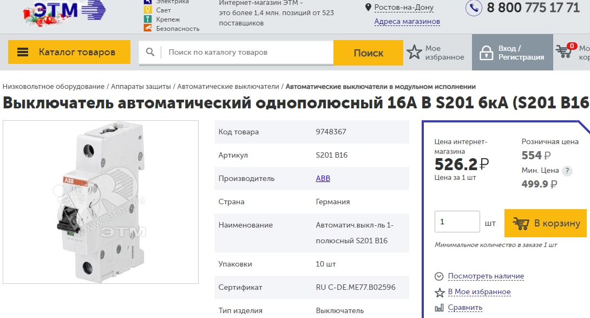This screenshot has width=590, height=318.
Task: Click the Тип изделия value Выключатель
Action: click(x=340, y=311)
